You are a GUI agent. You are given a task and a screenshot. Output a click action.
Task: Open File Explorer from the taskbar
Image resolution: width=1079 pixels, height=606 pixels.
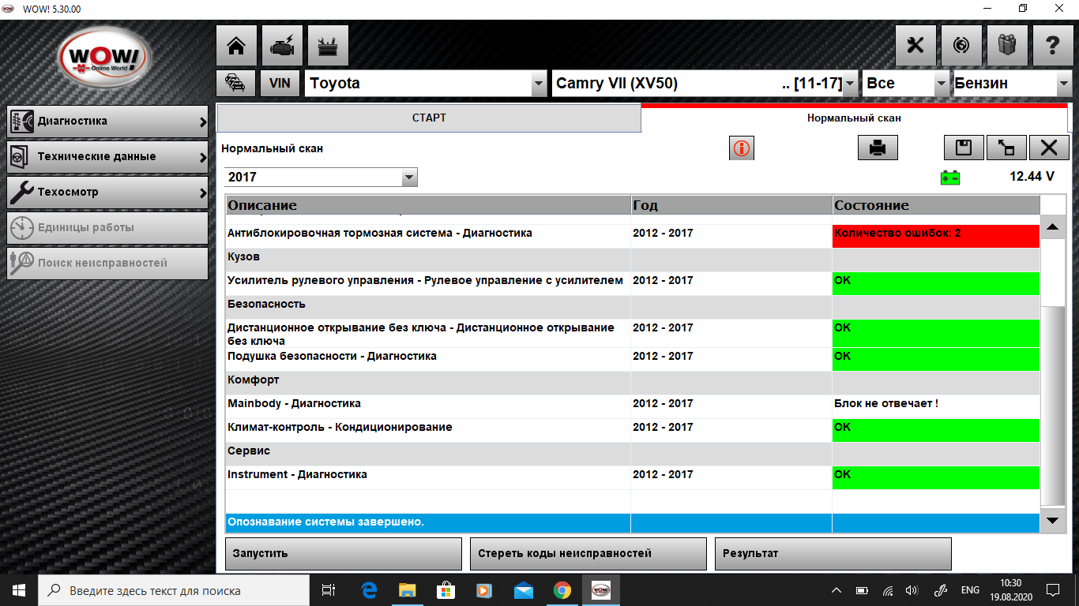click(407, 590)
